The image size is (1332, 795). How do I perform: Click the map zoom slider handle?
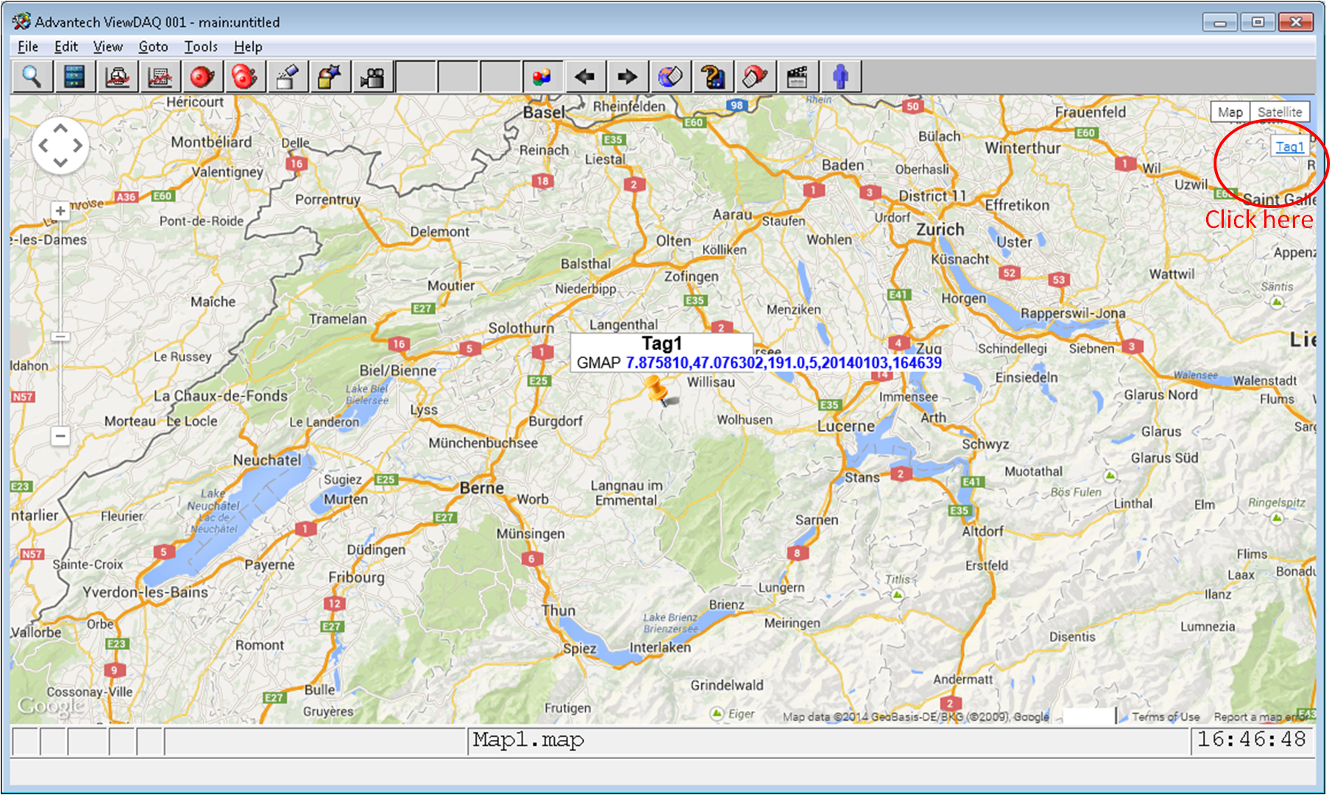[60, 336]
